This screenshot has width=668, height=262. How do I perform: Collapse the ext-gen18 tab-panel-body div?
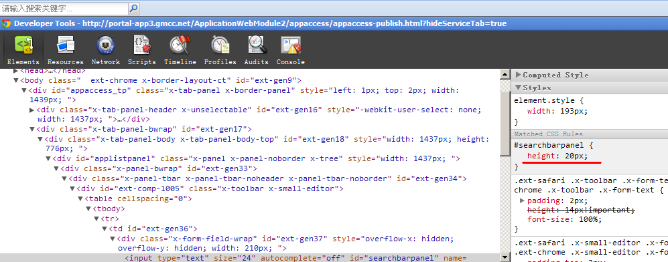(40, 139)
